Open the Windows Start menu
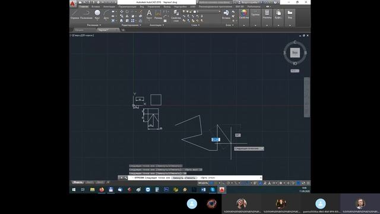380x214 pixels. tap(74, 190)
